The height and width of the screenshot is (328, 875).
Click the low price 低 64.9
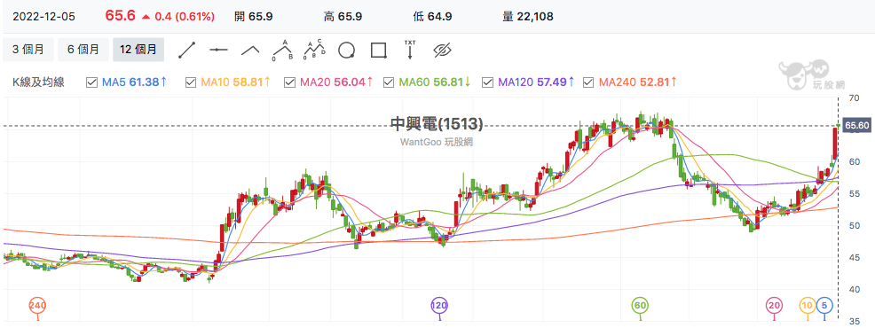pos(432,17)
